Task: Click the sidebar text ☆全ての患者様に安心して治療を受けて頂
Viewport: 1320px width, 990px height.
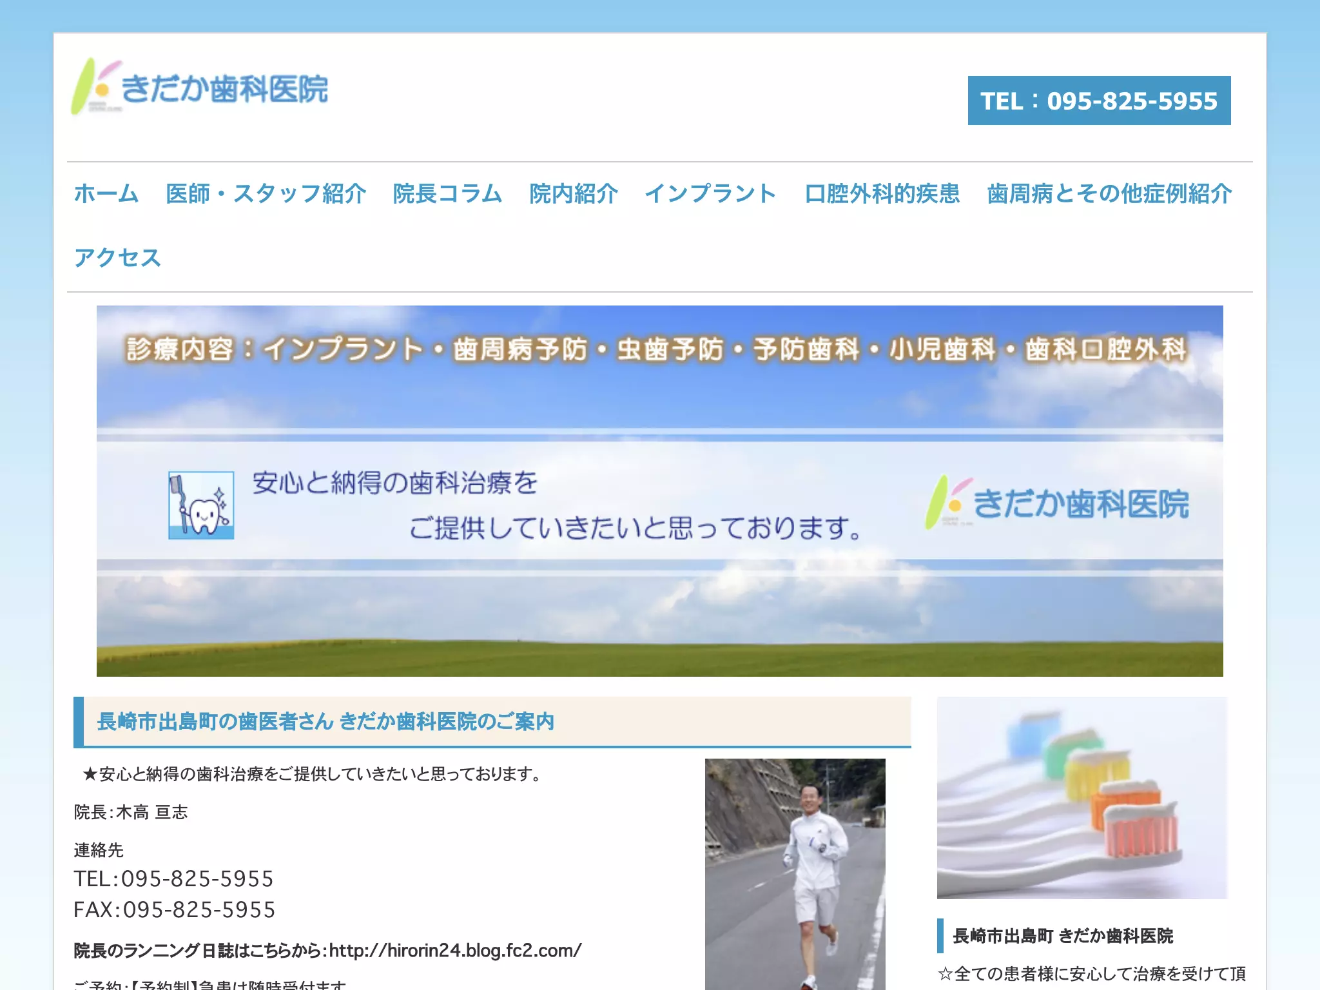Action: (x=1092, y=973)
